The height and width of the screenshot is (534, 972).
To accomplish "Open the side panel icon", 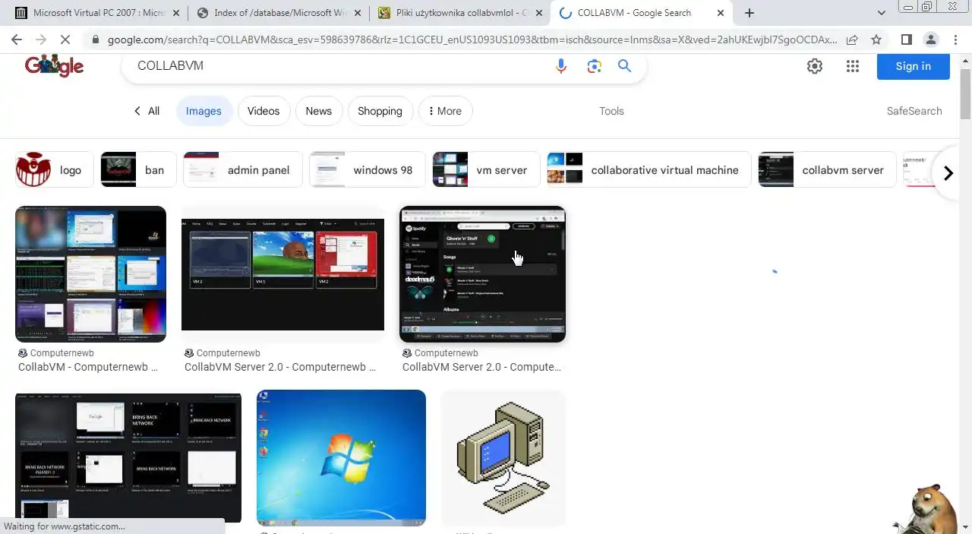I will 906,39.
